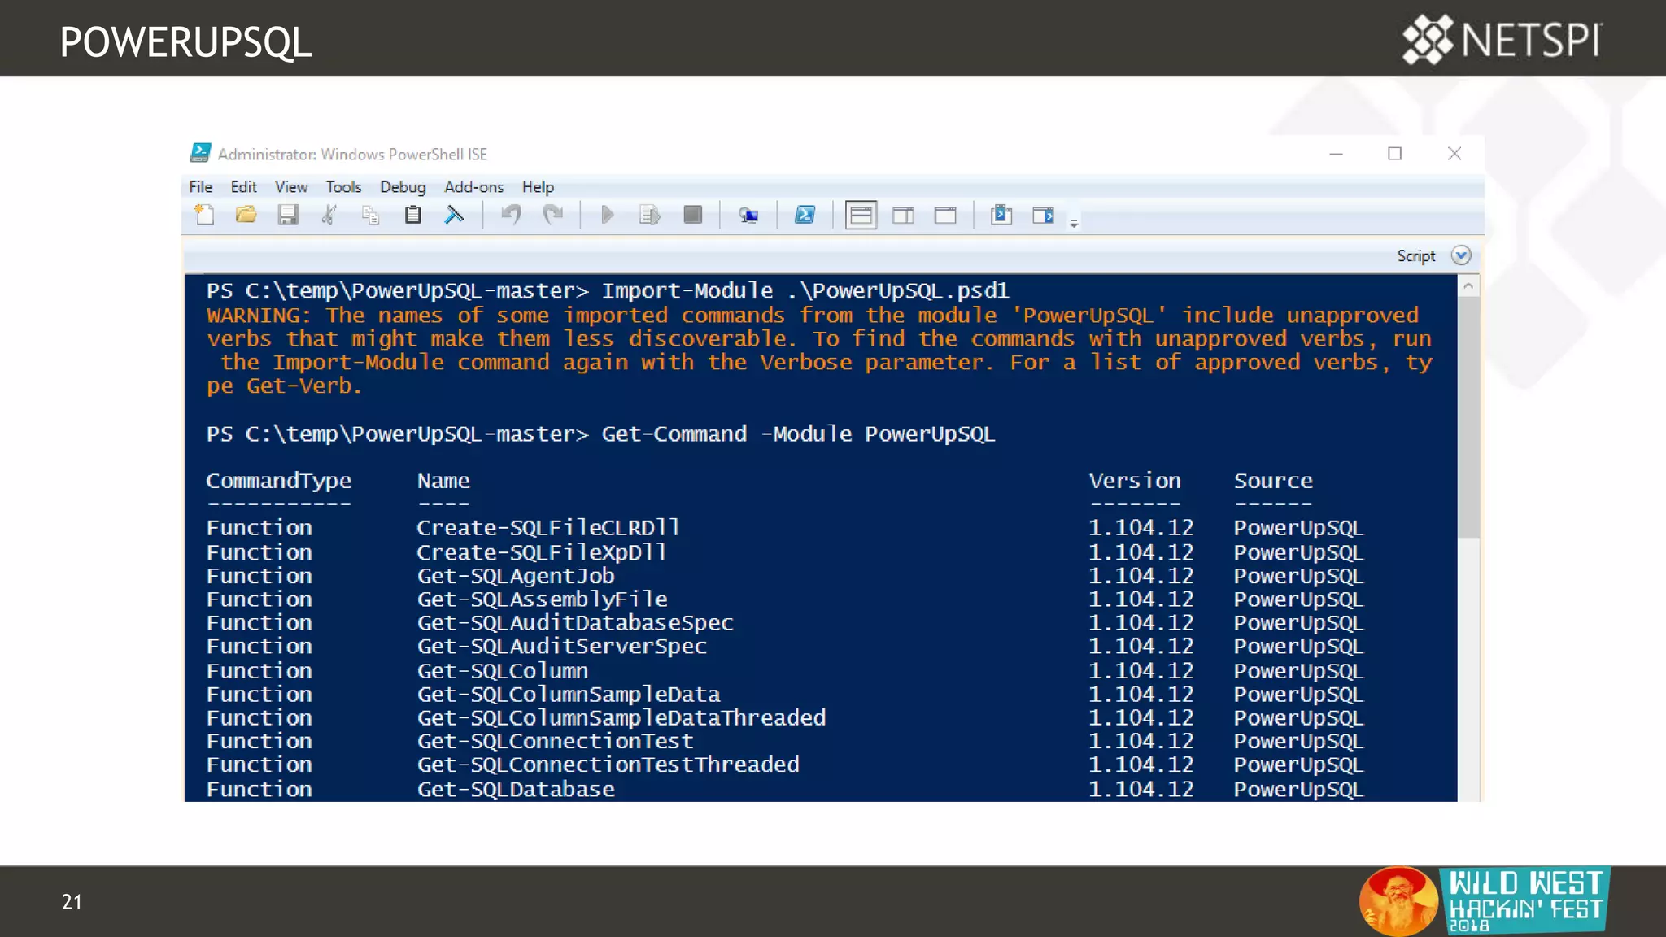Click the Get-SQLAuditServerSpec entry

(562, 646)
